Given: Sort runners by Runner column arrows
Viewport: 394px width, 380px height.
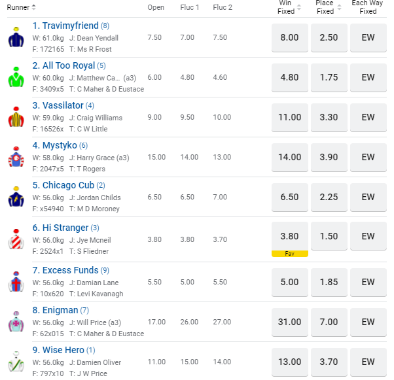Looking at the screenshot, I should tap(33, 7).
